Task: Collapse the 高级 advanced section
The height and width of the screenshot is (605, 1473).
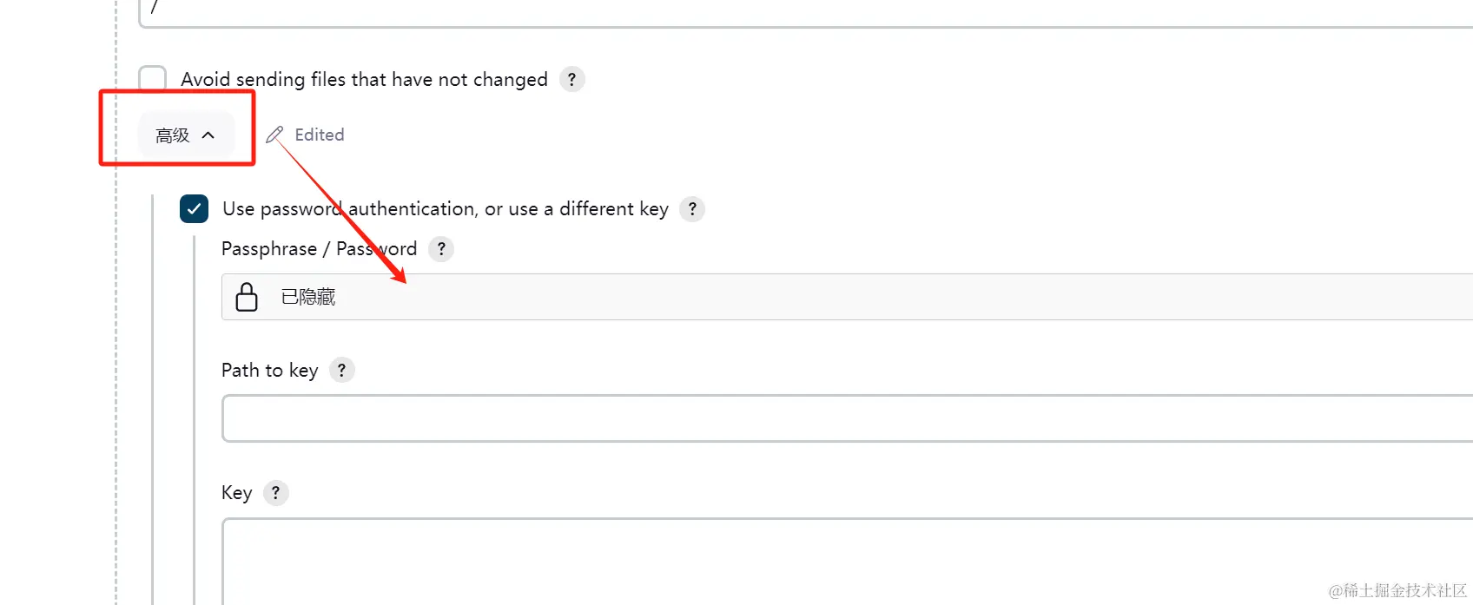Action: [x=186, y=135]
